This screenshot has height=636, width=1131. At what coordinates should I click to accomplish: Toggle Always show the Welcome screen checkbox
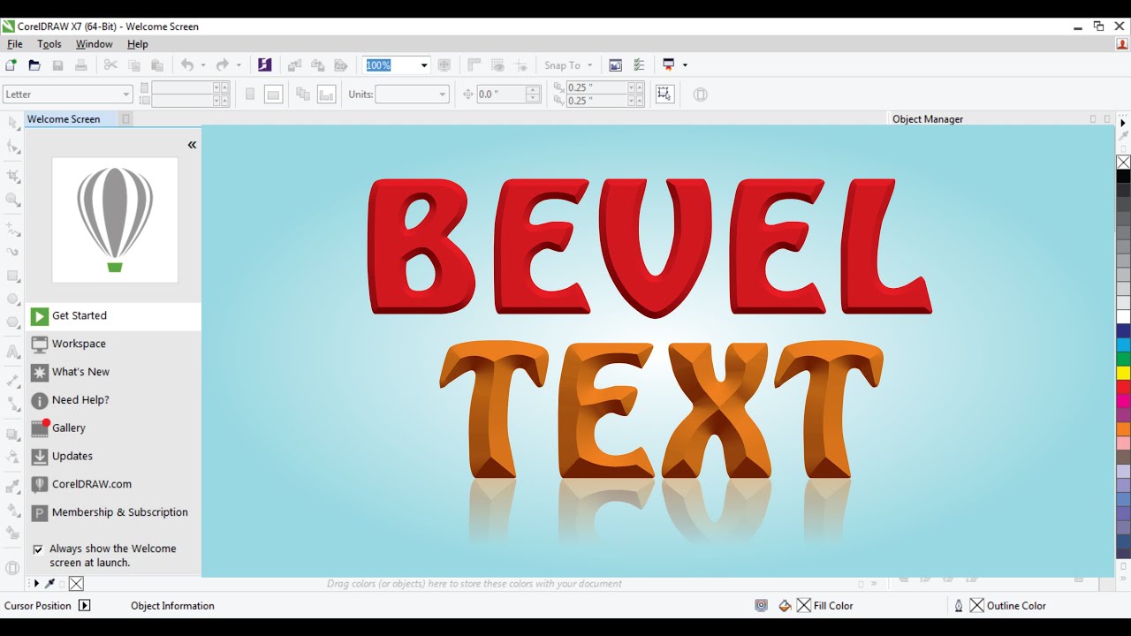[x=38, y=549]
